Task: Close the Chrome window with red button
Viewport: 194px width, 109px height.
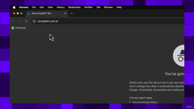Action: tap(14, 13)
